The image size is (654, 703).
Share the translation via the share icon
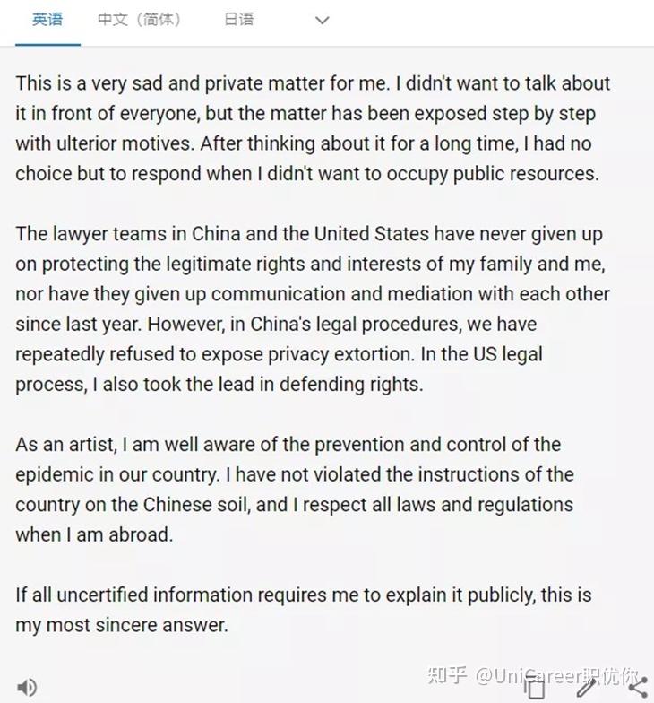pos(638,687)
